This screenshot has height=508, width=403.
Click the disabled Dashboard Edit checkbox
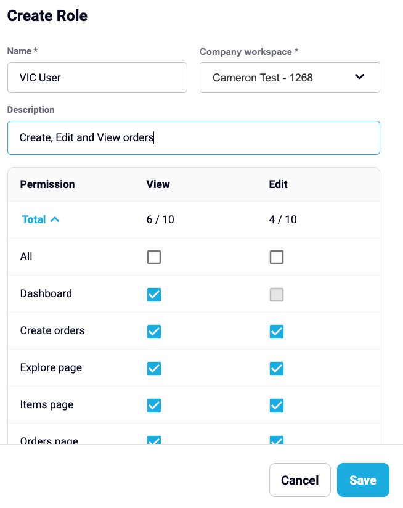click(277, 295)
